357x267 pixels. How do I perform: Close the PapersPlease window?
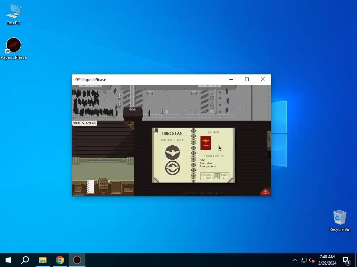[263, 79]
